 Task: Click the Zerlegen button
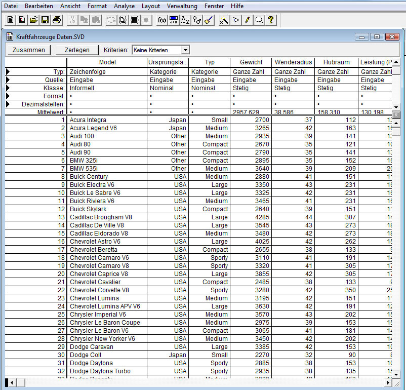tap(77, 50)
